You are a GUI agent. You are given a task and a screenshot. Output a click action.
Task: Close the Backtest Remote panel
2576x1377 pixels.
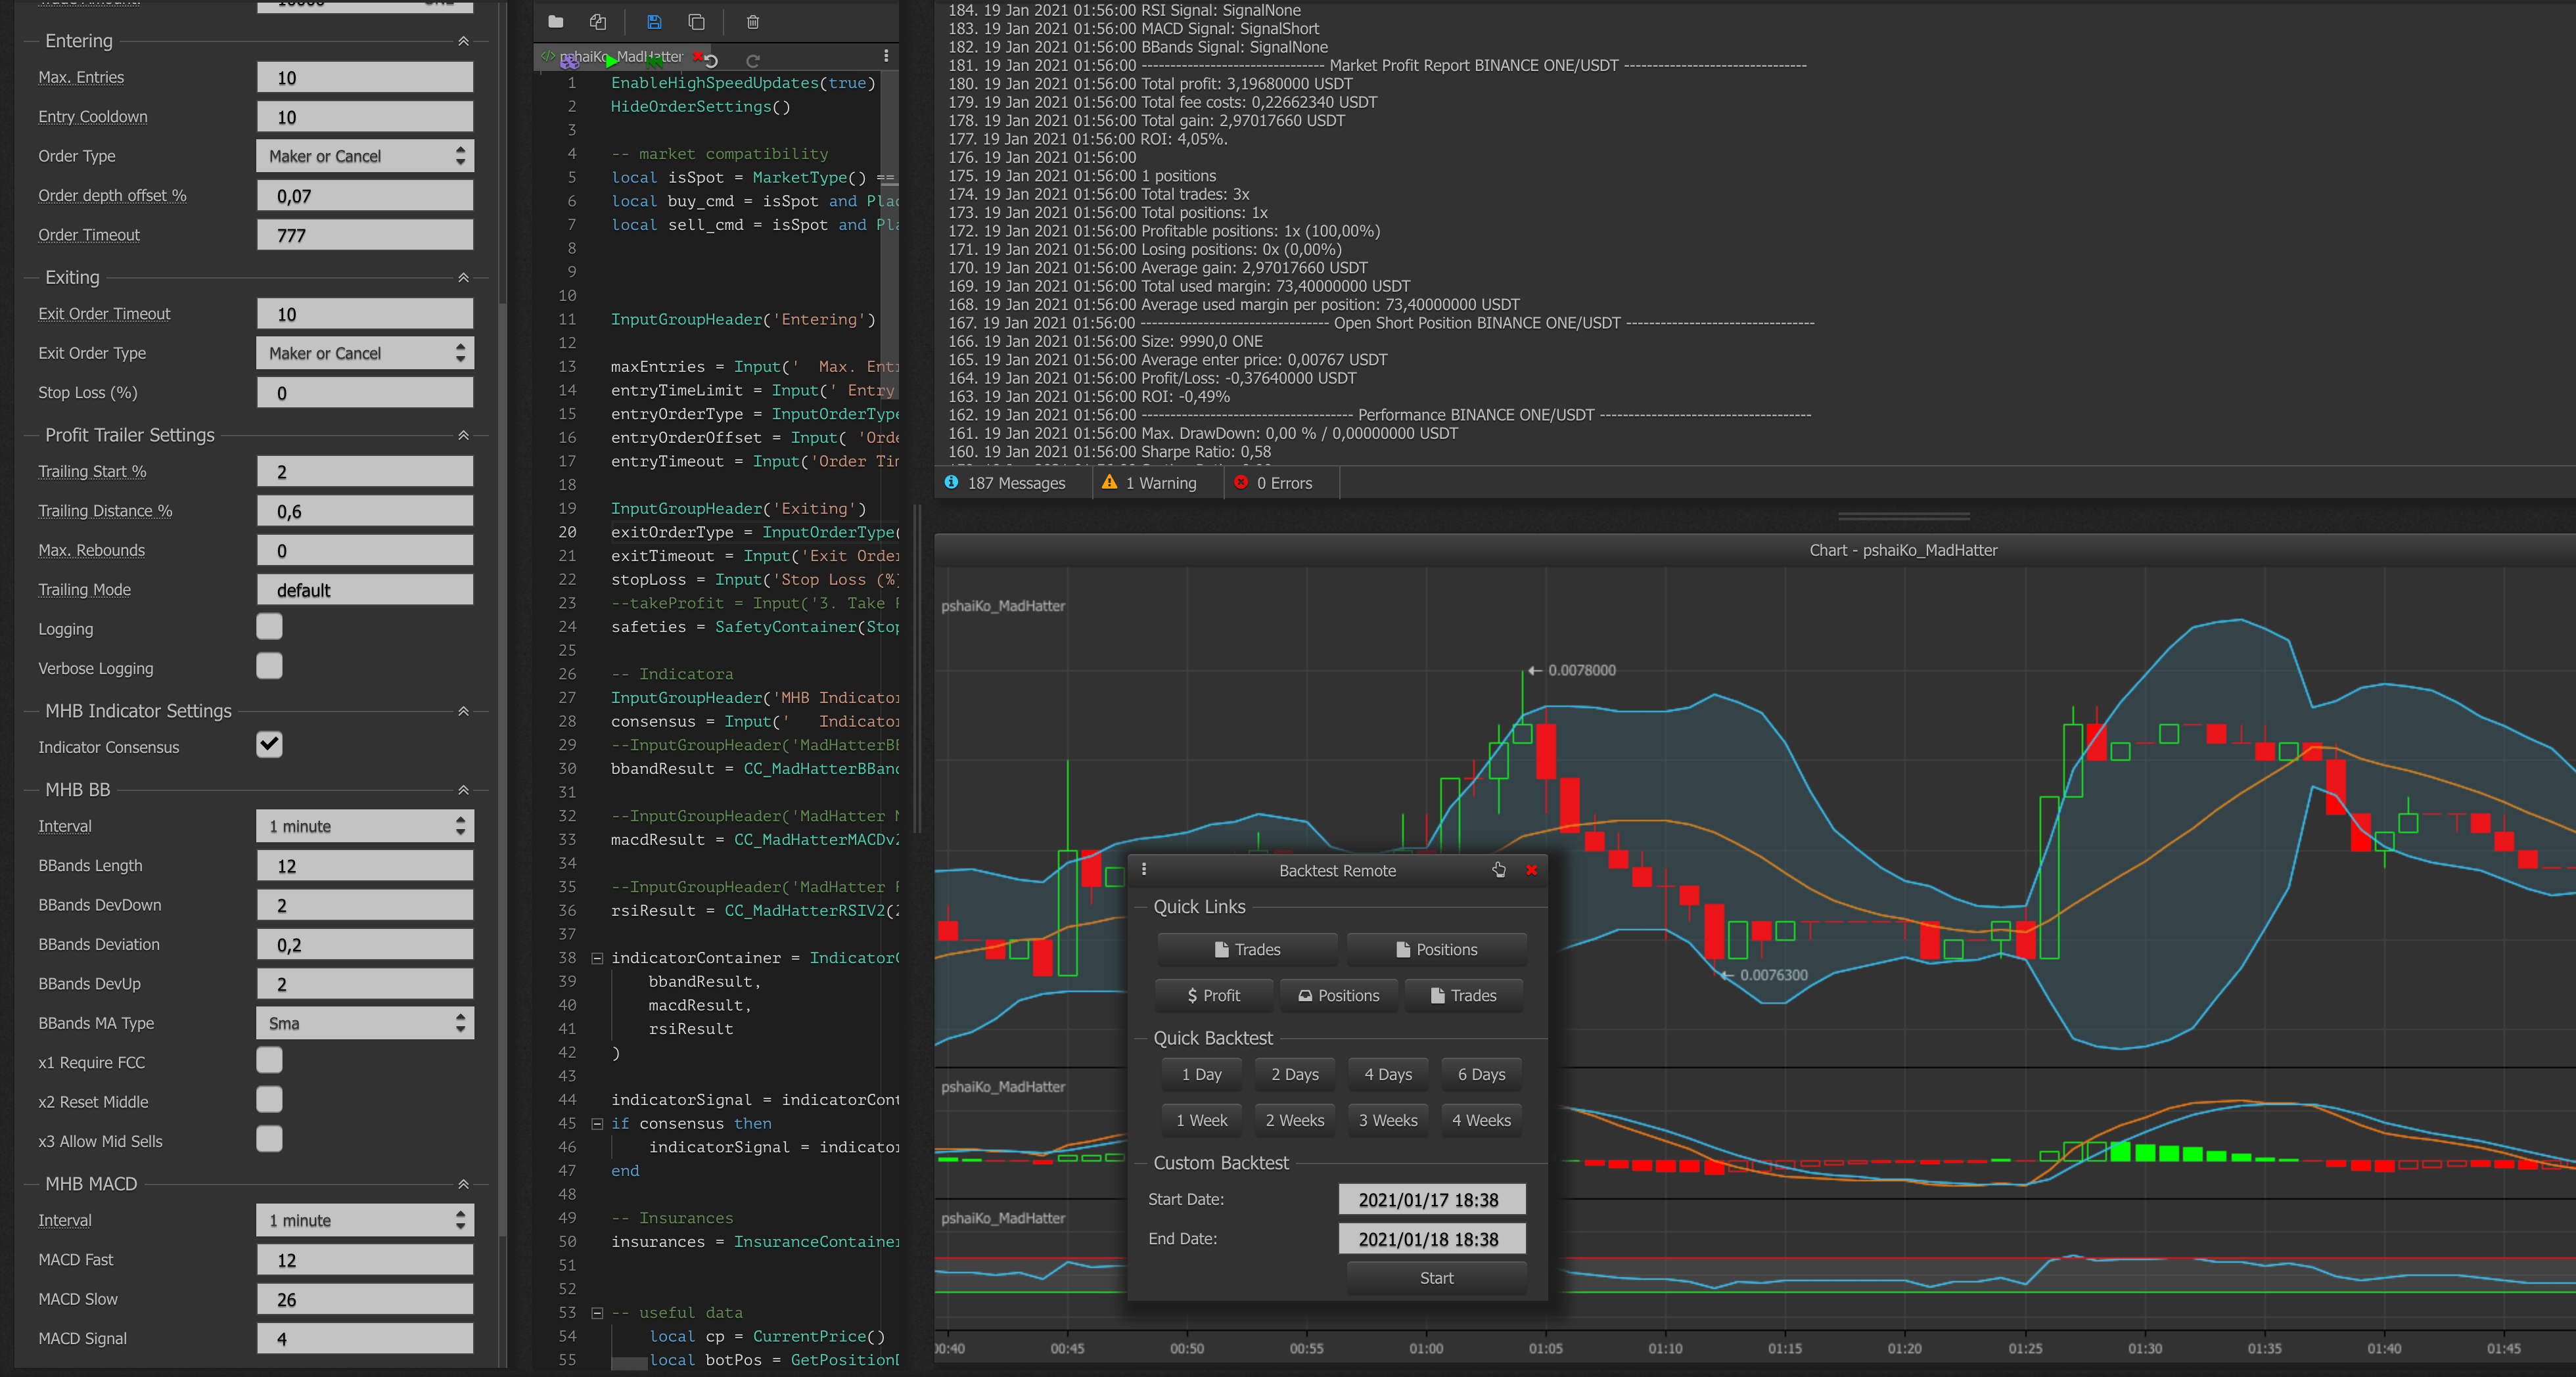(1531, 870)
